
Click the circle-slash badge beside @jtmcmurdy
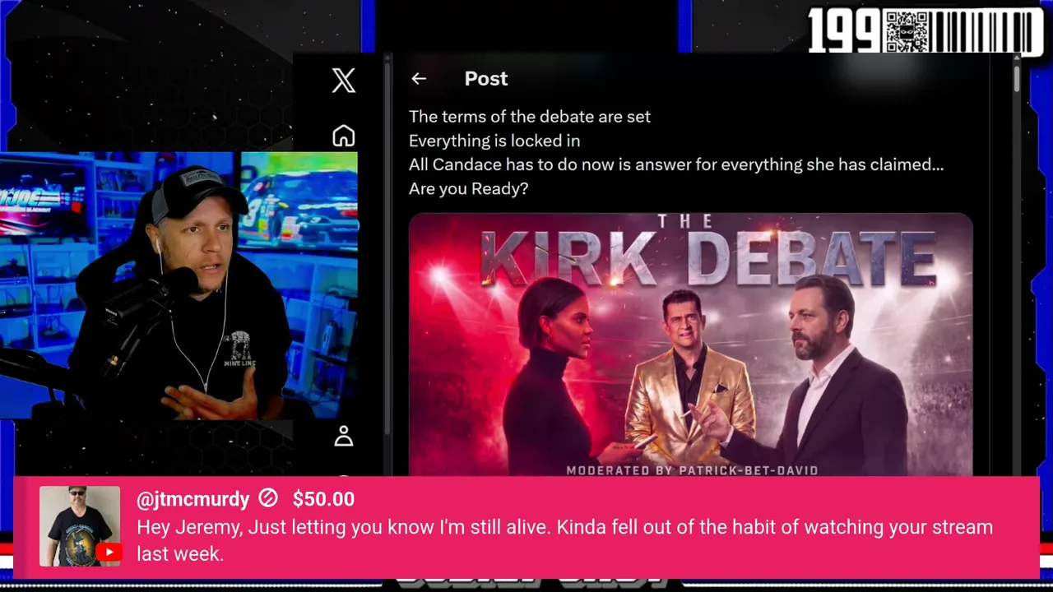pyautogui.click(x=267, y=498)
